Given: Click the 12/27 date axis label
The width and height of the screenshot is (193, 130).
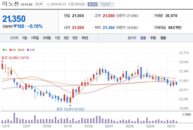Looking at the screenshot, I should click(x=26, y=126).
